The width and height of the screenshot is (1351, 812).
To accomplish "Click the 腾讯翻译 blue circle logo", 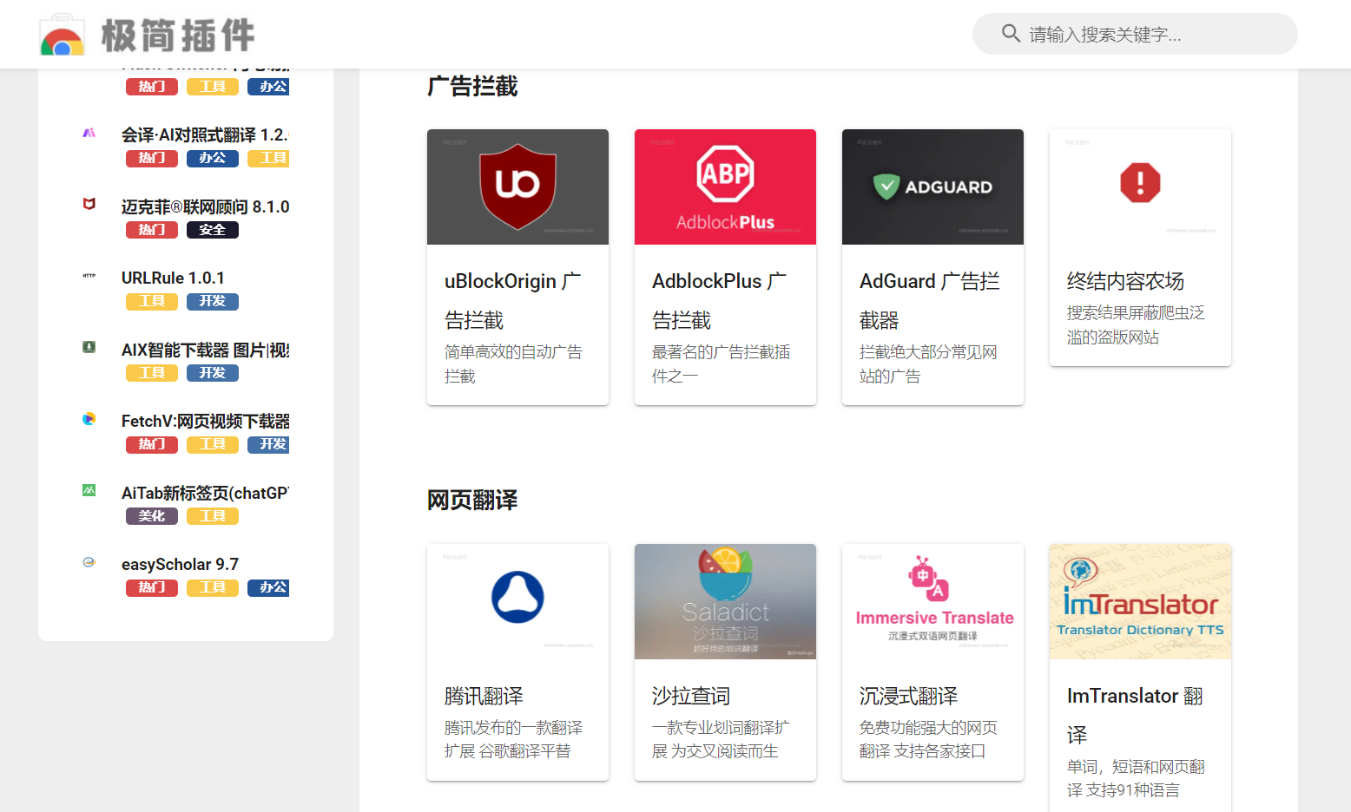I will [x=517, y=598].
